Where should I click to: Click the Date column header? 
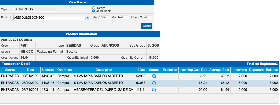tap(30, 70)
